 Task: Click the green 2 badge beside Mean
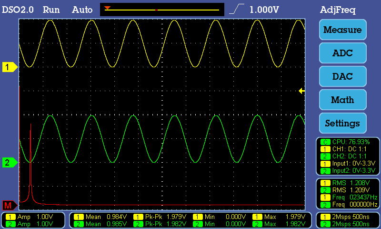click(79, 224)
